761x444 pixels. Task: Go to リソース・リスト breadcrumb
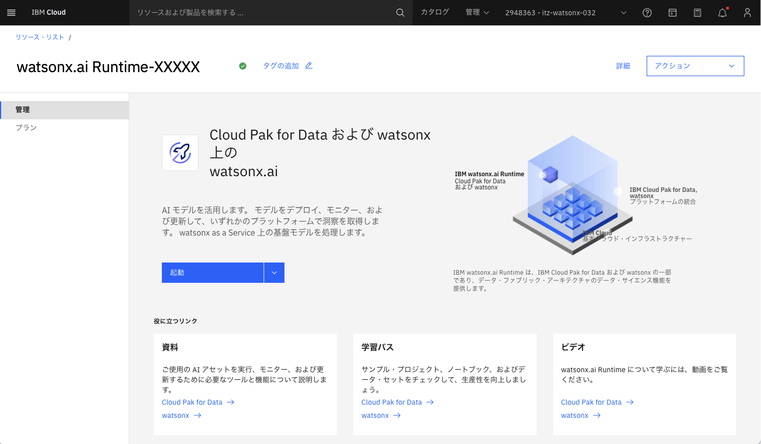click(40, 37)
